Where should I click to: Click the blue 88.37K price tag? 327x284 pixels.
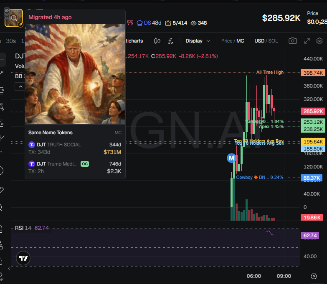pos(312,178)
